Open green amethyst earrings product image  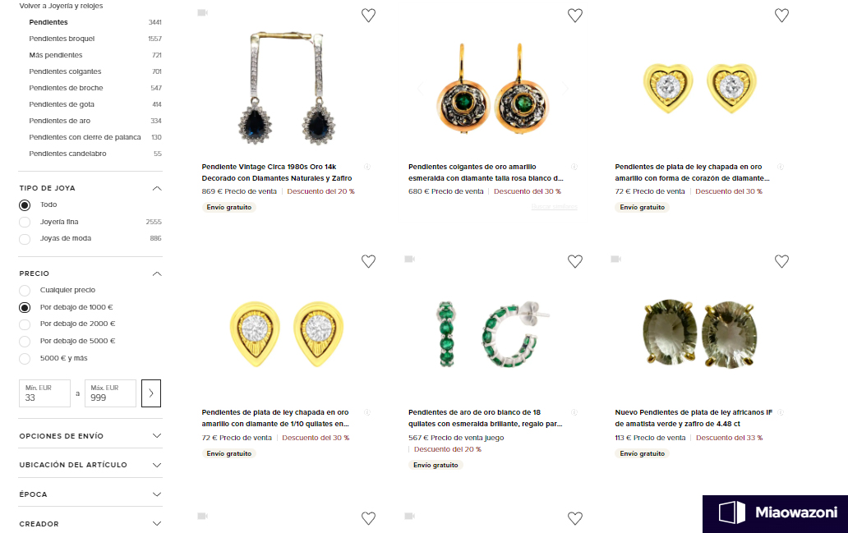click(x=698, y=333)
